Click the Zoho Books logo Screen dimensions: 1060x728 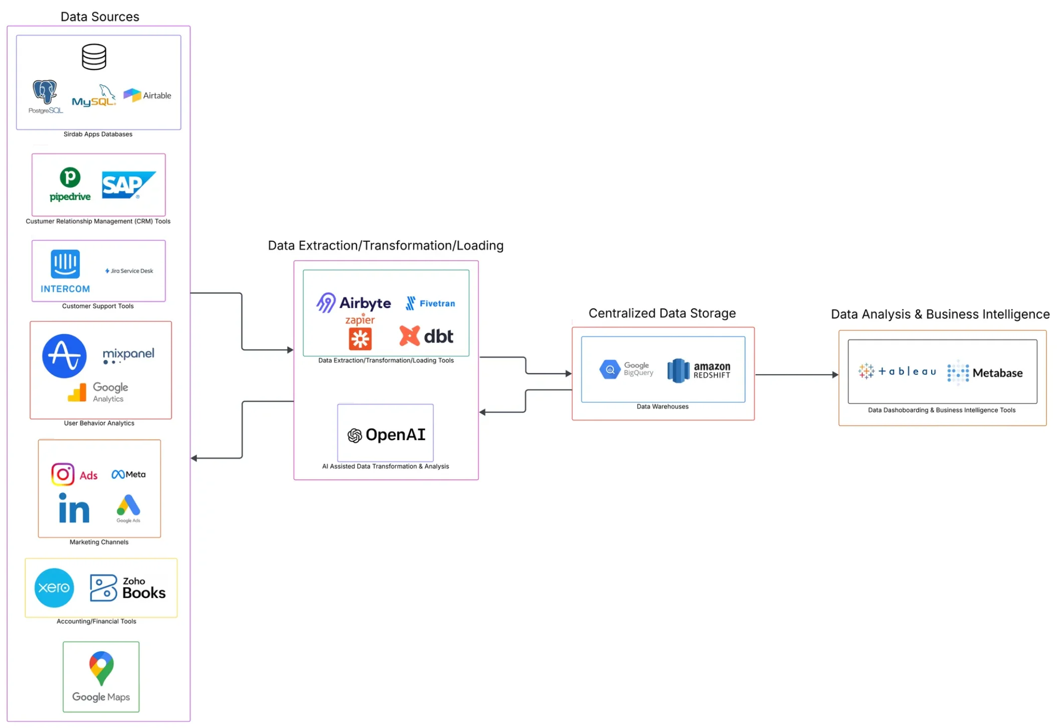click(127, 588)
